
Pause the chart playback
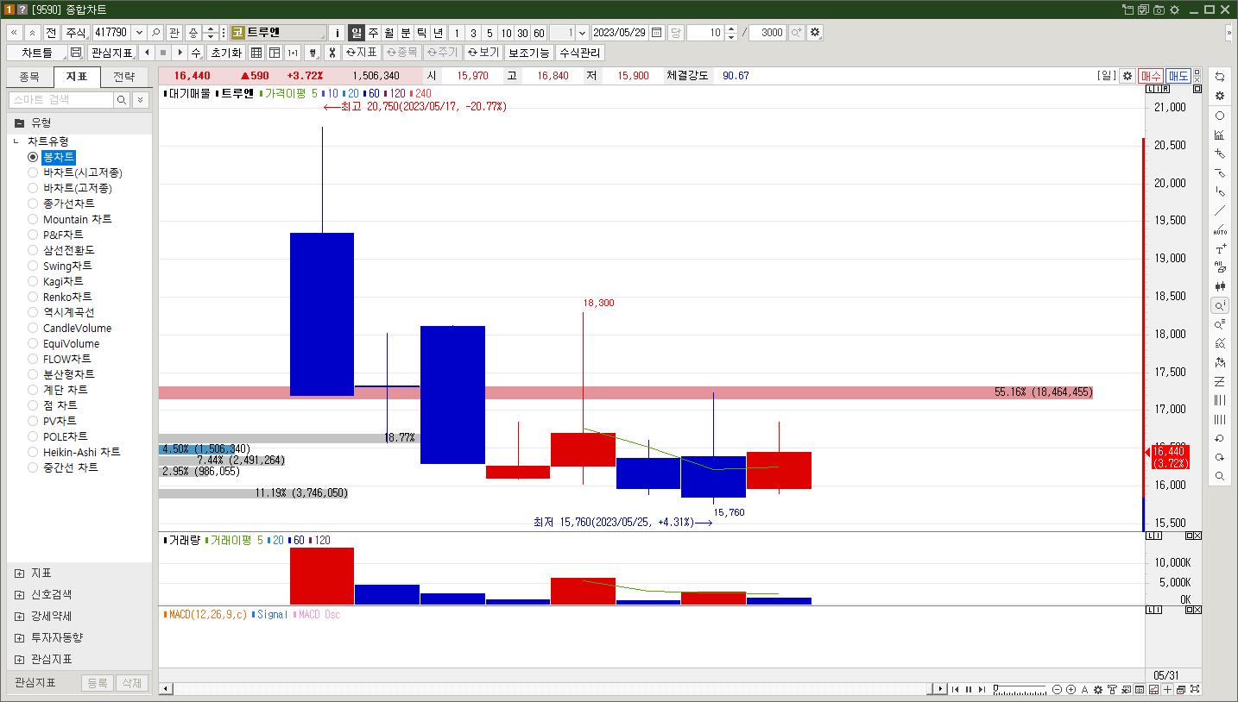pyautogui.click(x=968, y=689)
